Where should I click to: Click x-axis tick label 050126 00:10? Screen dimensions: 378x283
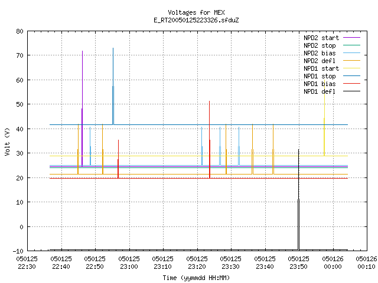point(366,263)
